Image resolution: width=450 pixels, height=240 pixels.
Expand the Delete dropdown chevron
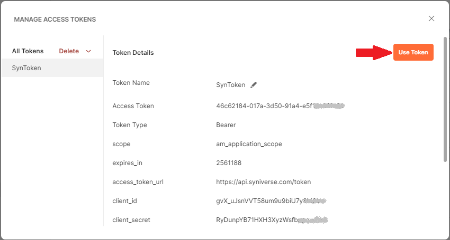pyautogui.click(x=88, y=51)
